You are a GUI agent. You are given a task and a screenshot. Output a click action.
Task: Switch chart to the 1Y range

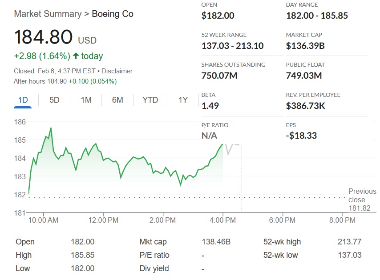coord(182,100)
